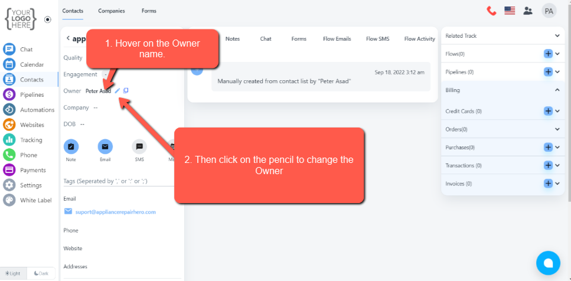Switch to Light theme

pyautogui.click(x=14, y=273)
